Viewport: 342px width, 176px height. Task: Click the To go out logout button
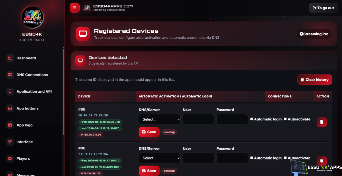(x=323, y=8)
